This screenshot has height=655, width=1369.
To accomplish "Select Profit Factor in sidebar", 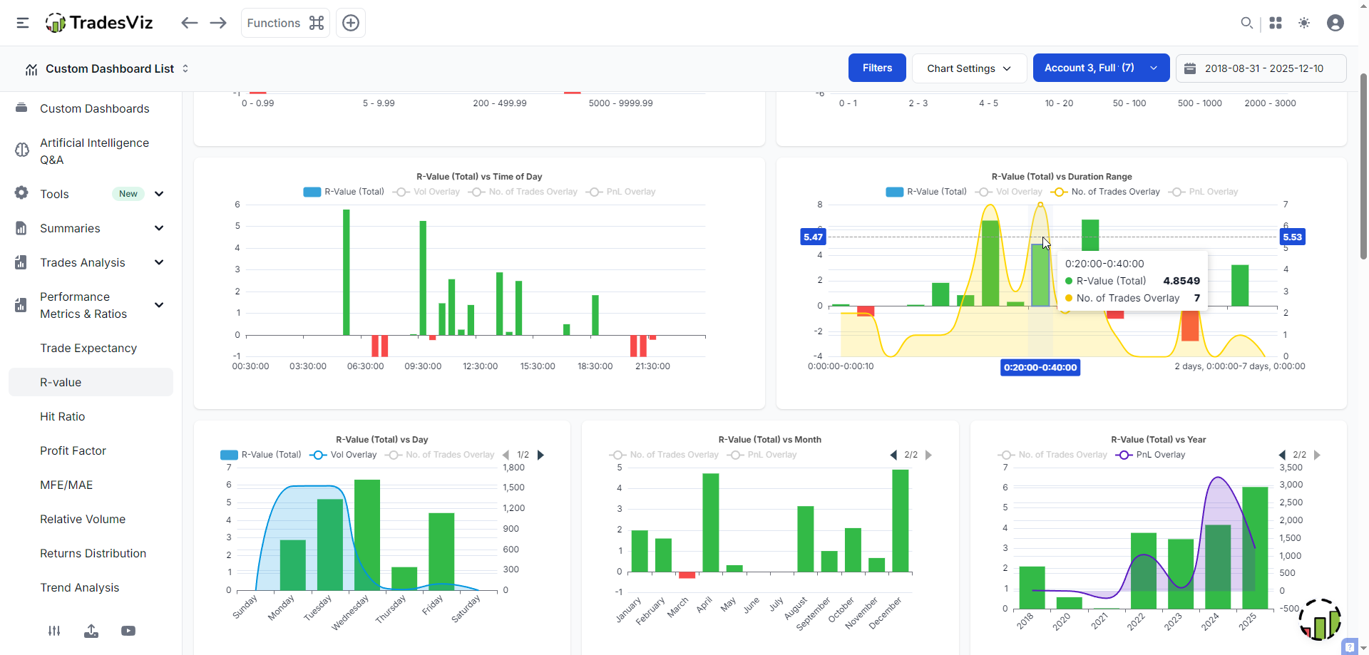I will pyautogui.click(x=73, y=450).
